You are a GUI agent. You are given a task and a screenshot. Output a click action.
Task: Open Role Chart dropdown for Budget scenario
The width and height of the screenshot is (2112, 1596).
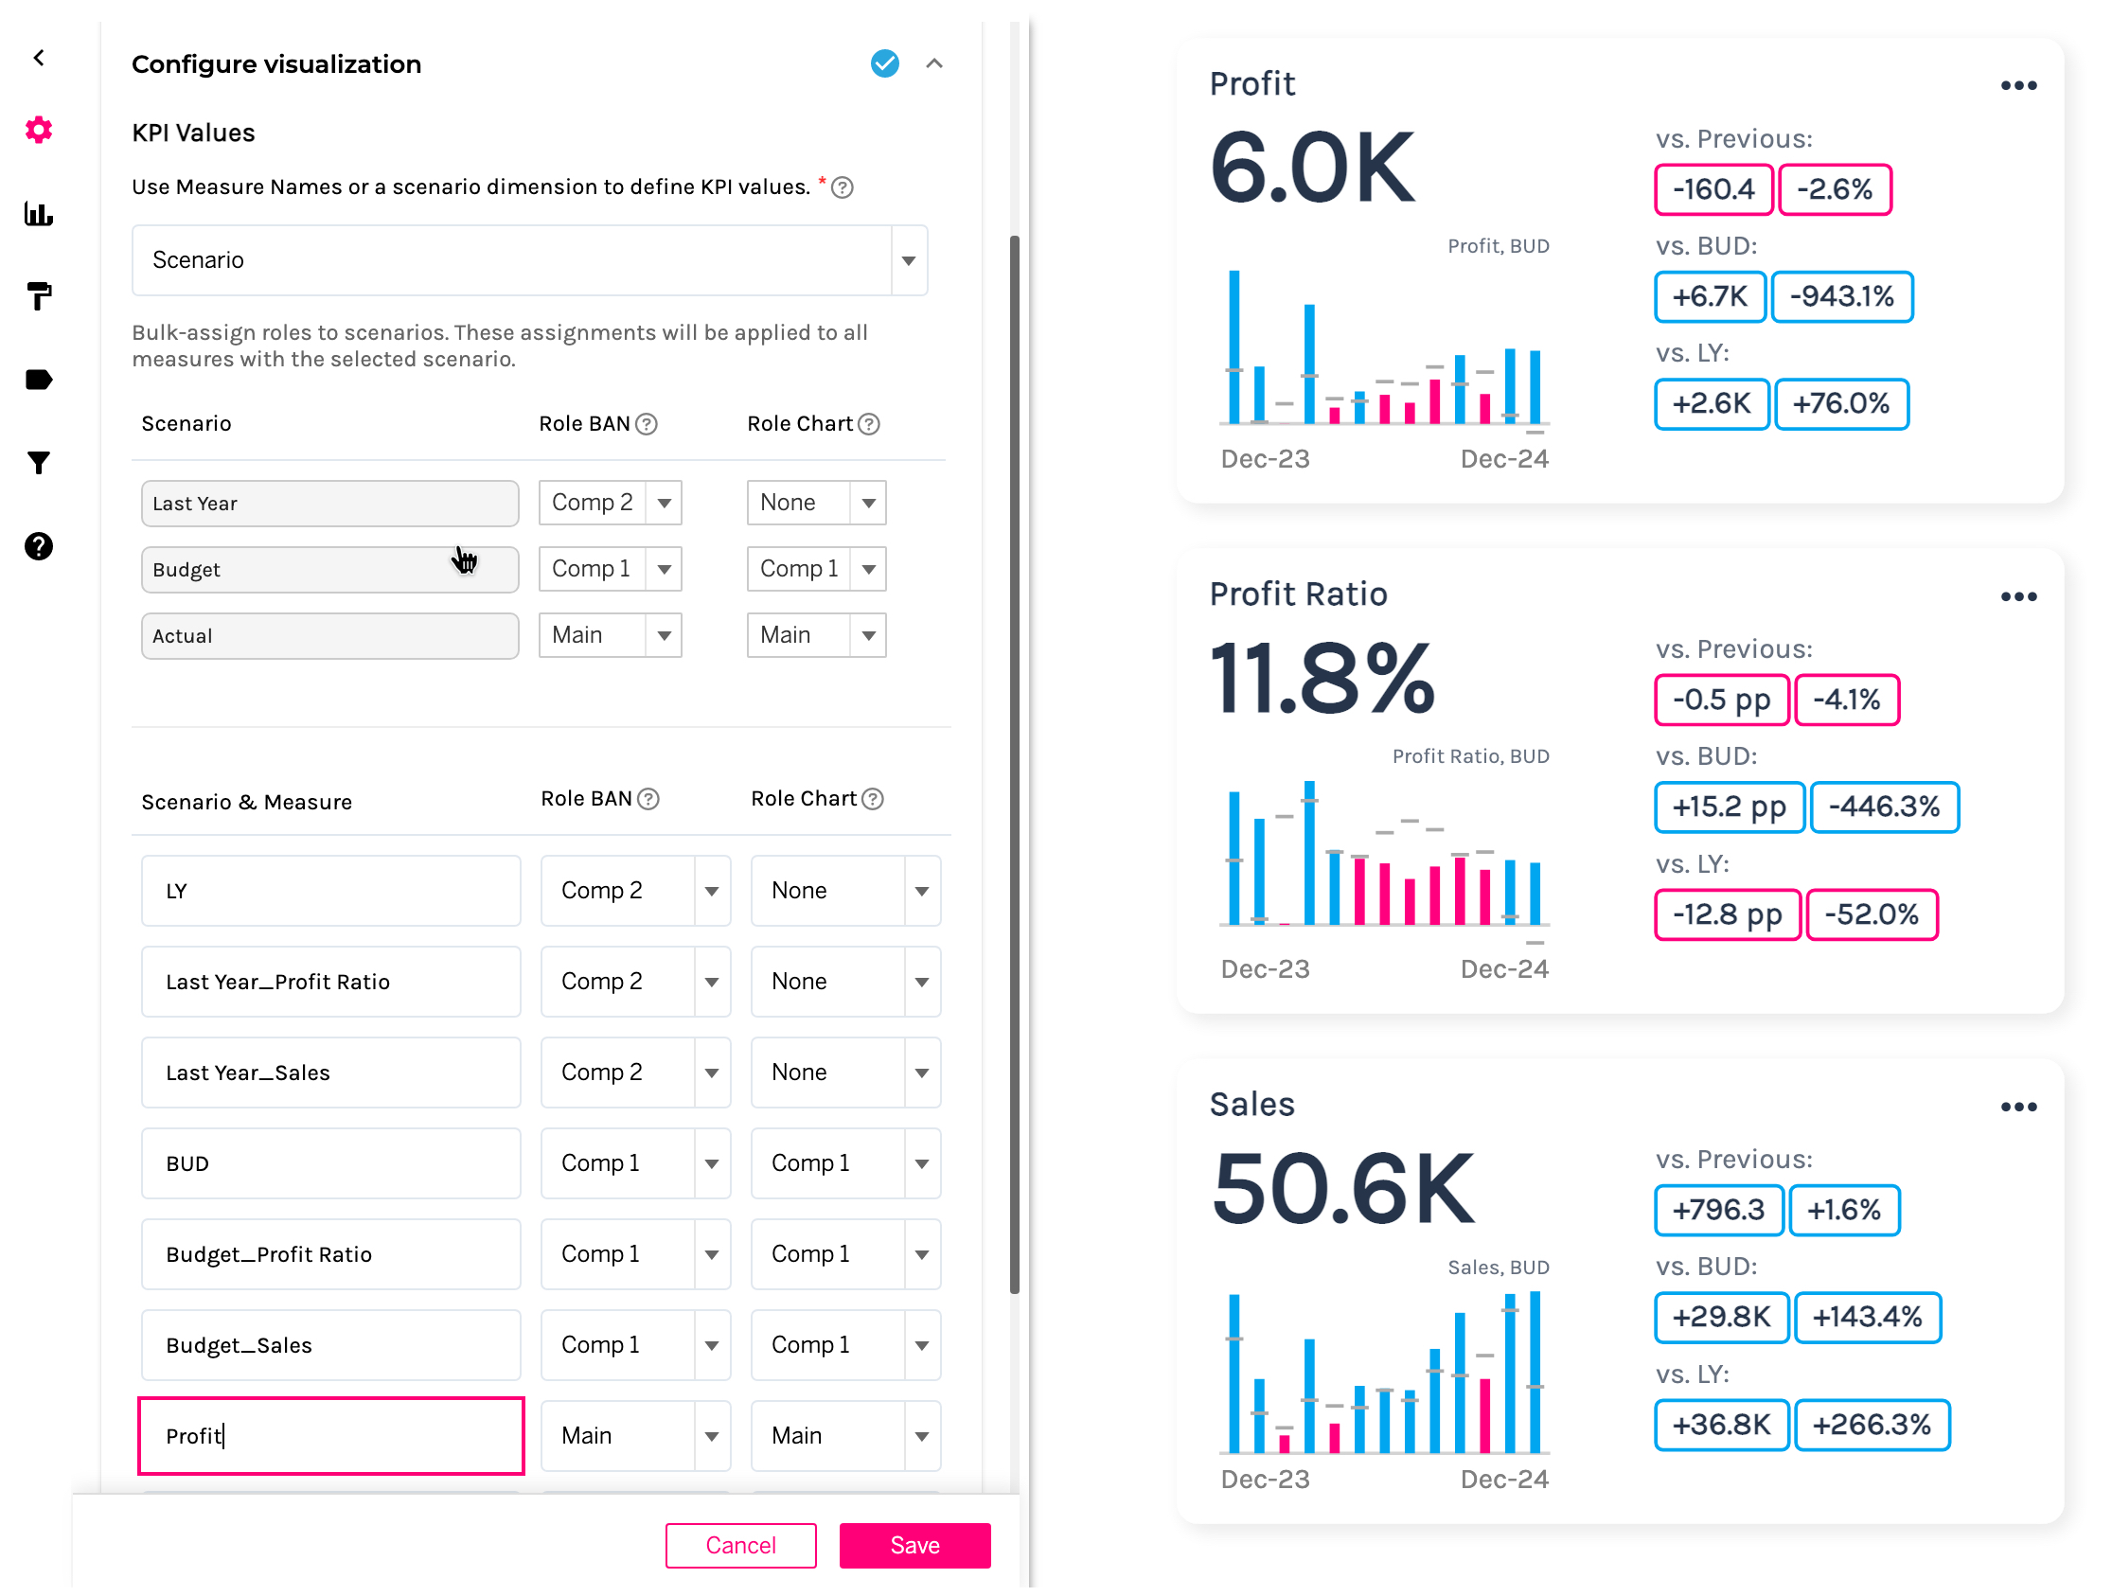pyautogui.click(x=868, y=569)
